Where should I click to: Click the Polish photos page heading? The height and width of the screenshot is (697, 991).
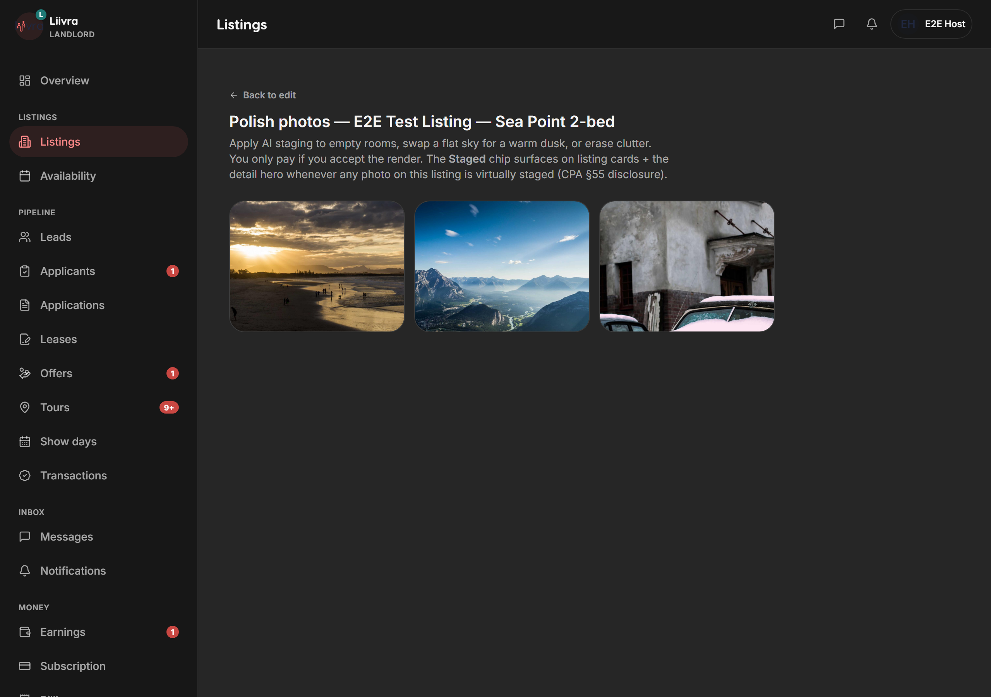422,122
